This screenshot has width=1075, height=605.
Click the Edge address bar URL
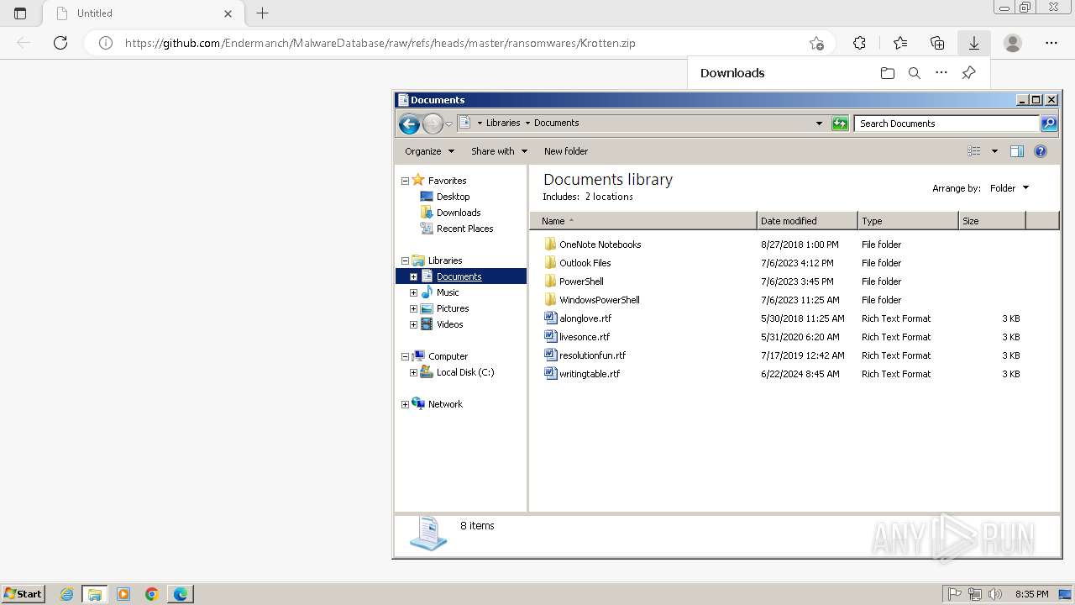tap(380, 43)
